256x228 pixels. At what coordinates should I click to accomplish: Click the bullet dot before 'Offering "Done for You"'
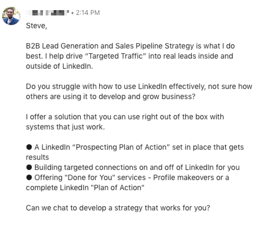click(x=29, y=177)
